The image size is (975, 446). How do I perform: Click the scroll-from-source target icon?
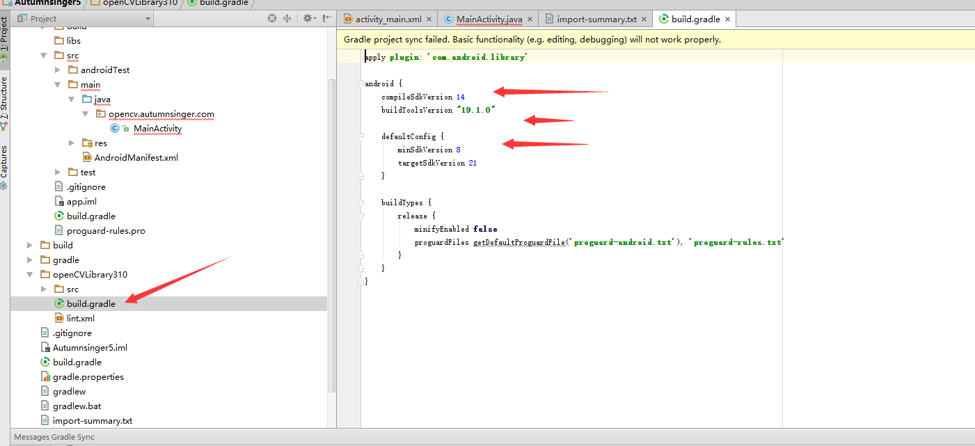coord(272,19)
